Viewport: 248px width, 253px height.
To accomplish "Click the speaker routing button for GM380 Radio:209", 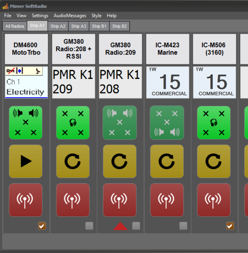I will (120, 123).
